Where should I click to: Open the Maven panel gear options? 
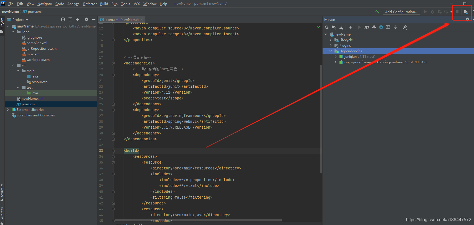468,19
